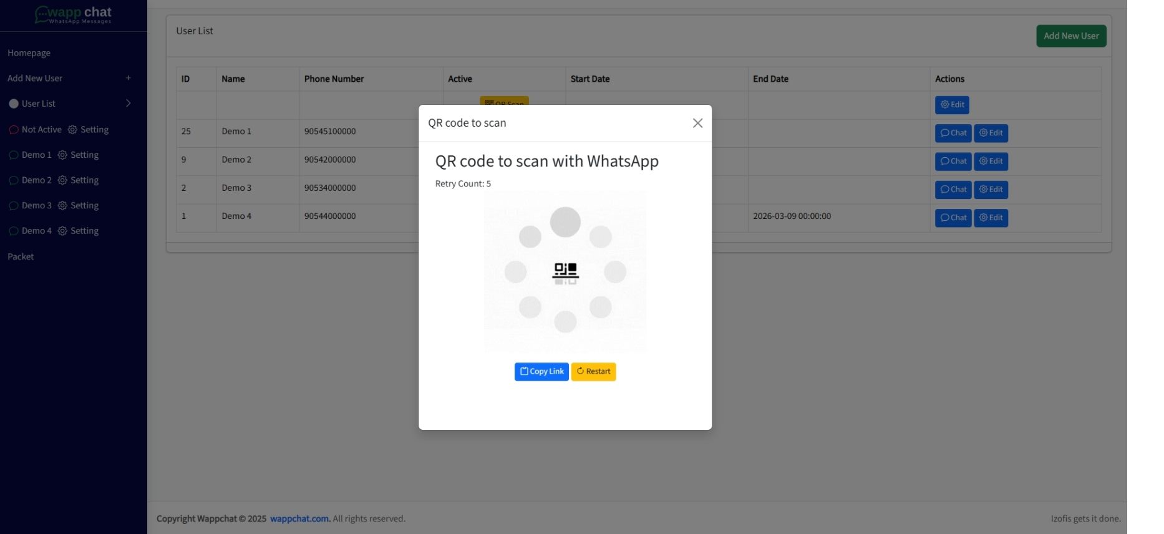Copy the QR link
The image size is (1164, 534).
pos(541,371)
